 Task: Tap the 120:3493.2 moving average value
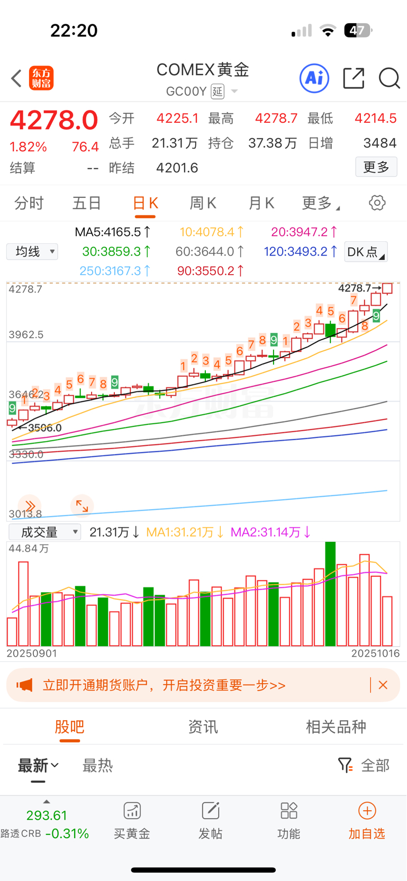tap(301, 251)
